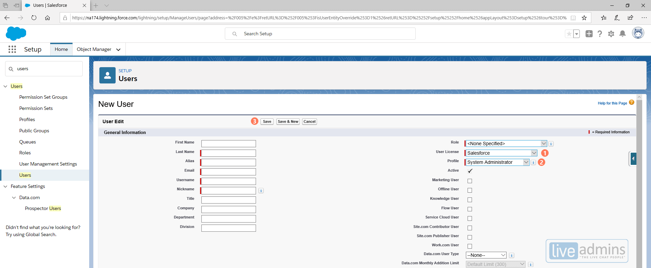Enable Site.com Publisher User checkbox
This screenshot has height=268, width=651.
coord(470,237)
